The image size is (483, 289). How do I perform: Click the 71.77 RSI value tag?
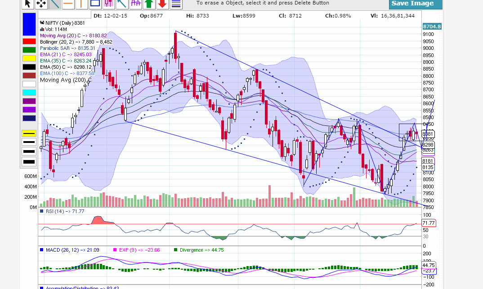coord(429,223)
